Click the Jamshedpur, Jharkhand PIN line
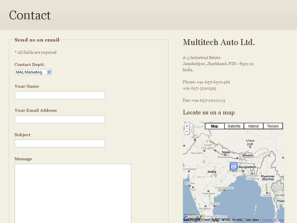Viewport: 297px width, 223px height. pos(218,64)
